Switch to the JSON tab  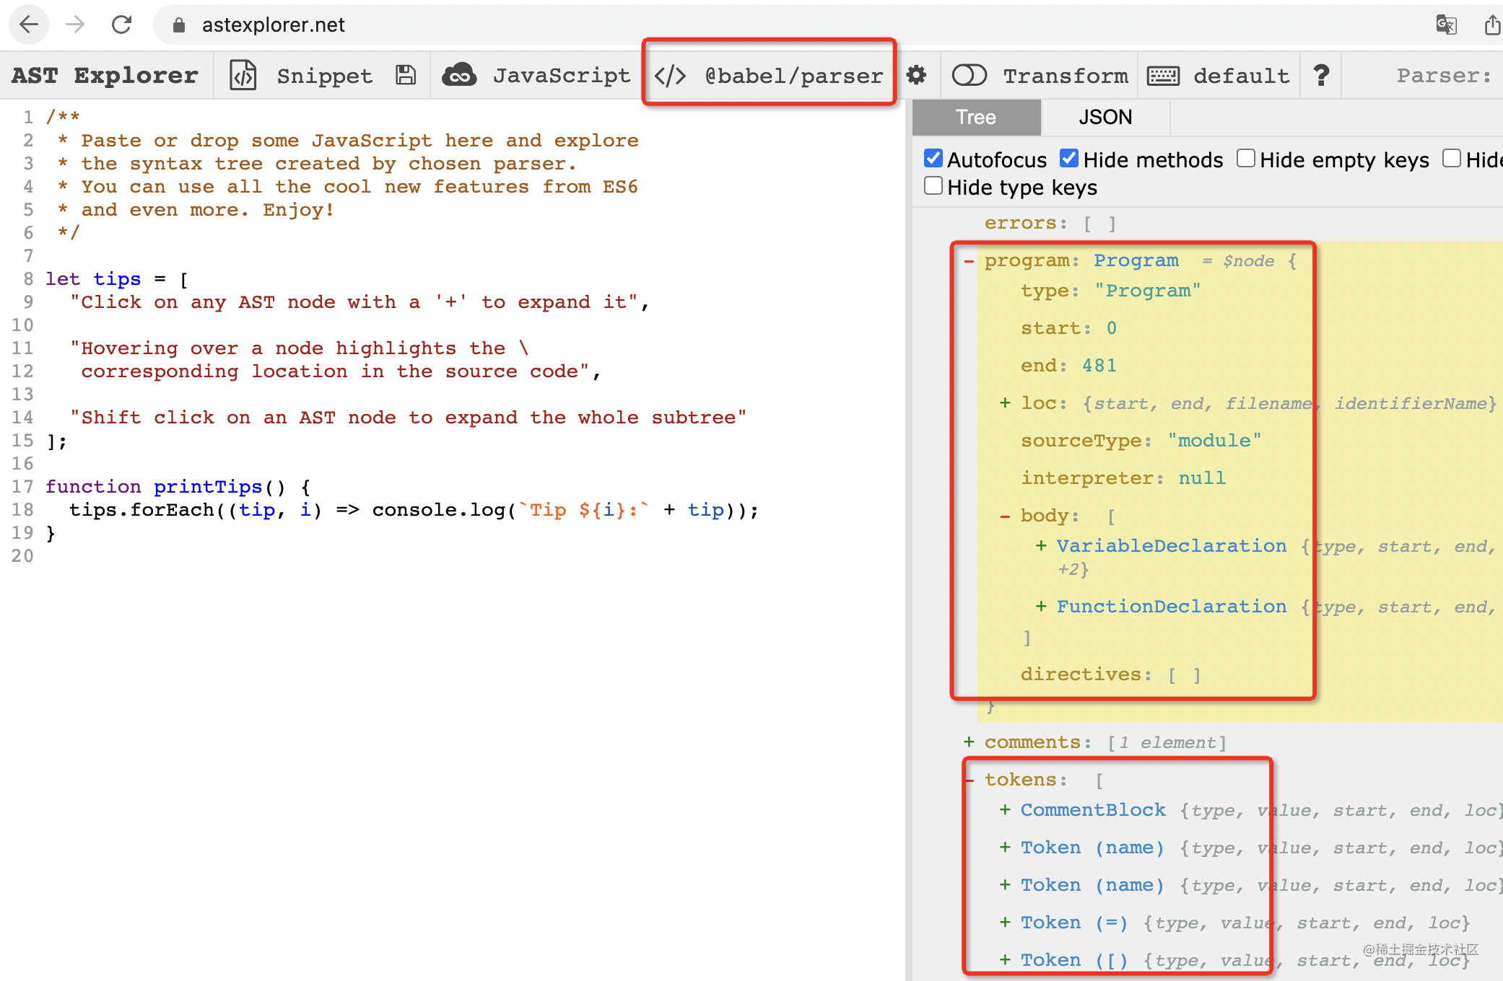(1105, 117)
